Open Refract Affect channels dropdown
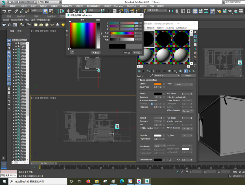The image size is (245, 185). pyautogui.click(x=187, y=128)
